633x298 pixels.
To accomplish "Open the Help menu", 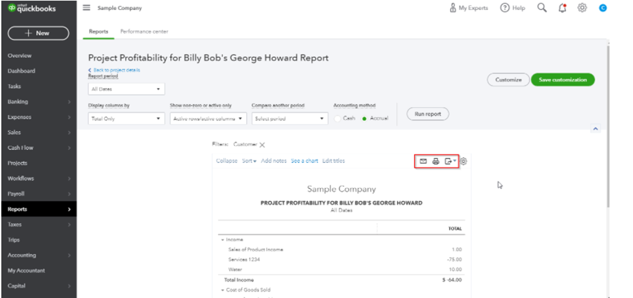I will [x=513, y=8].
